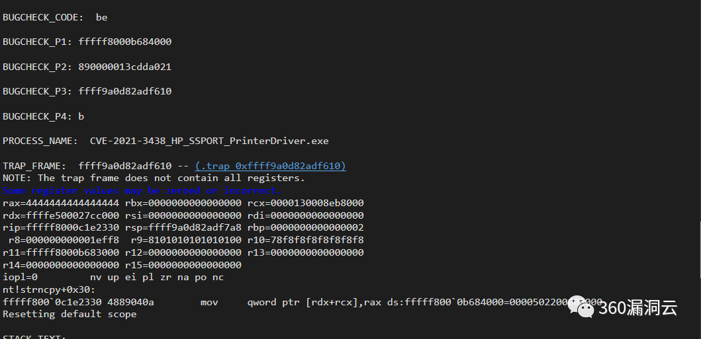Screen dimensions: 701x339
Task: Click the iopl=0 flags line
Action: click(x=113, y=278)
